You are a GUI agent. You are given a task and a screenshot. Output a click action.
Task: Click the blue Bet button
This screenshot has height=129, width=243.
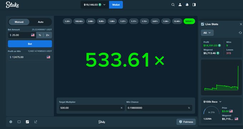(30, 44)
